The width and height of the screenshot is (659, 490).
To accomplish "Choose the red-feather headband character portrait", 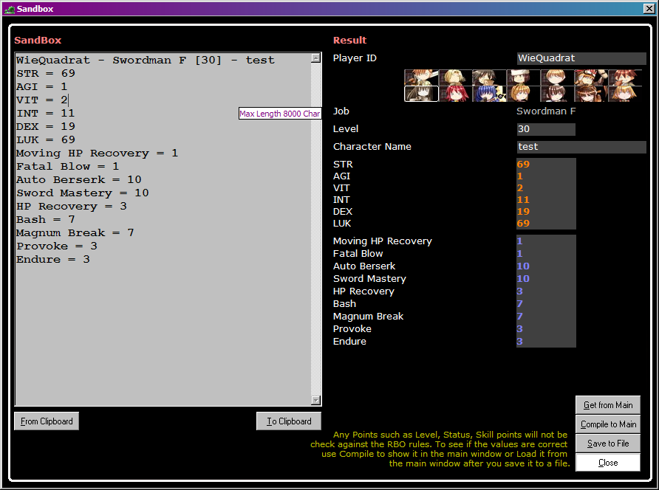I will click(591, 77).
